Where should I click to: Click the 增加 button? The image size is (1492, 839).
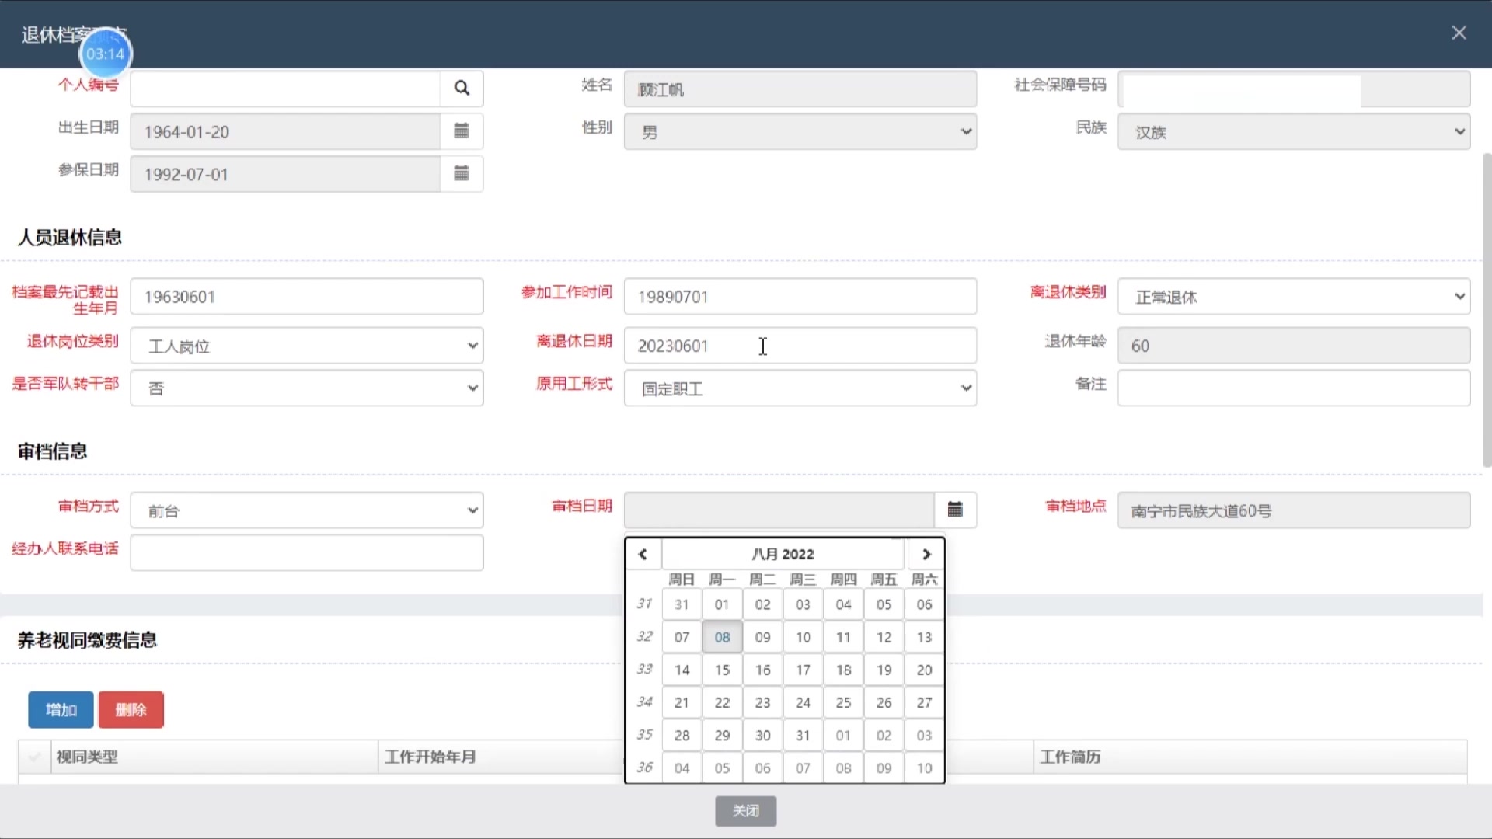tap(61, 709)
